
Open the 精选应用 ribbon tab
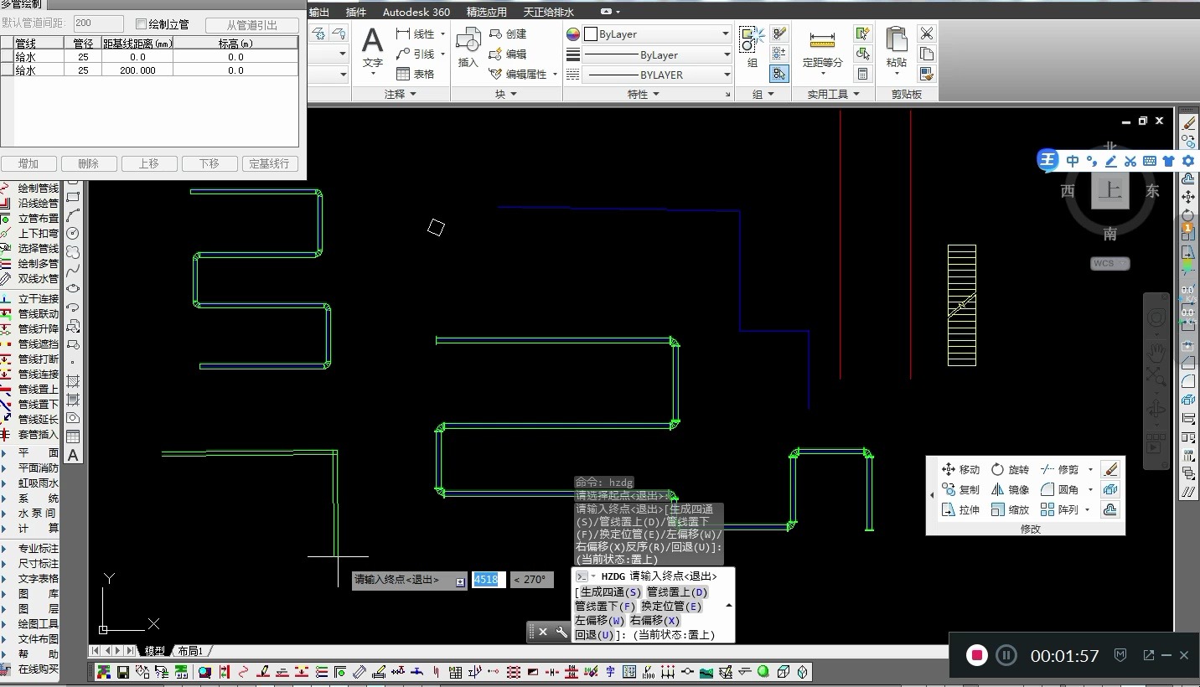487,12
